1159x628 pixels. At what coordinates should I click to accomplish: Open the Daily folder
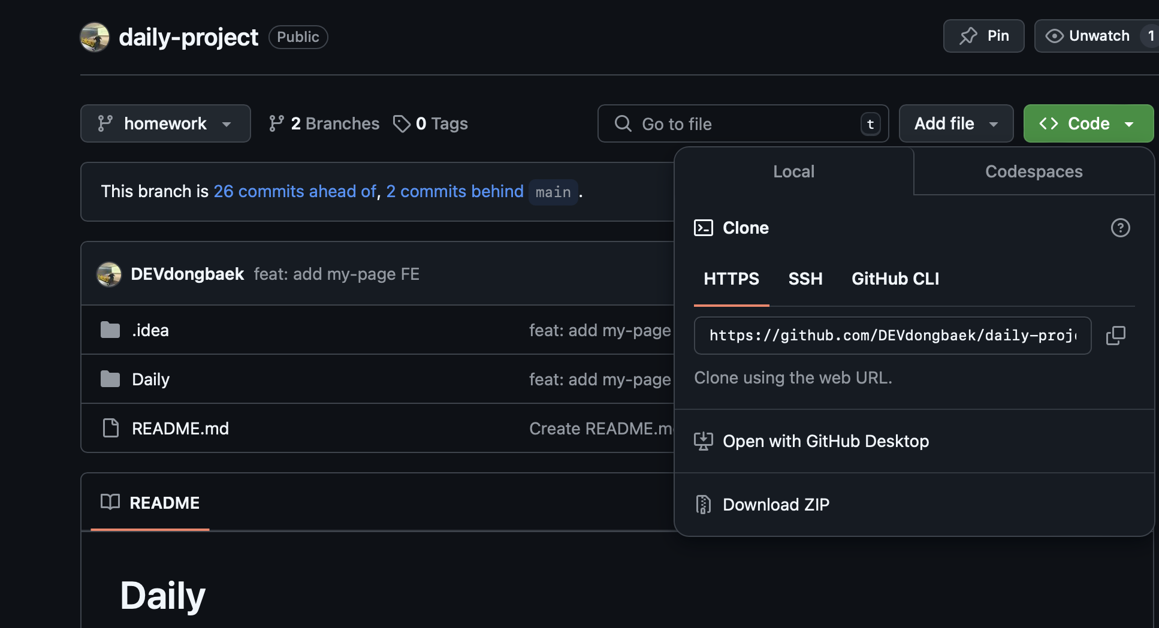point(150,379)
